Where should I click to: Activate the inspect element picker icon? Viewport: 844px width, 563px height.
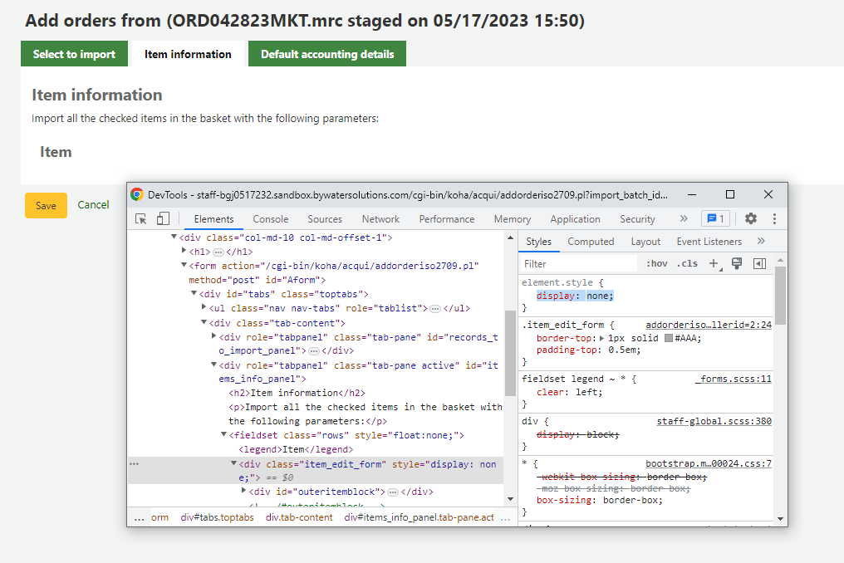(141, 219)
